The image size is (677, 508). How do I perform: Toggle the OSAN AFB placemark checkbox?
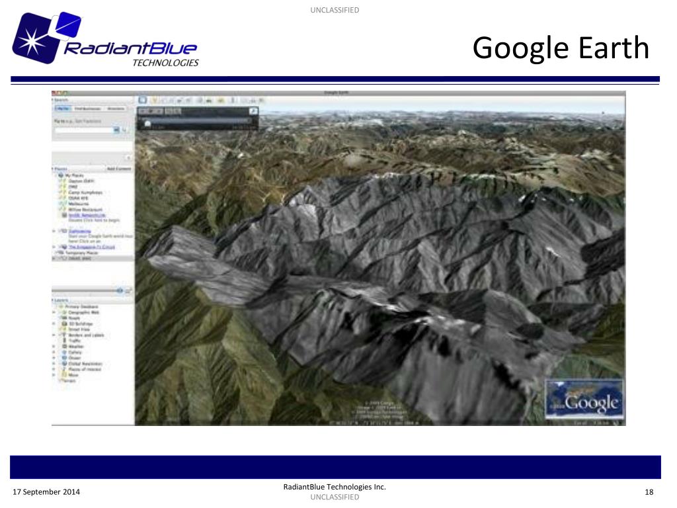pos(61,198)
